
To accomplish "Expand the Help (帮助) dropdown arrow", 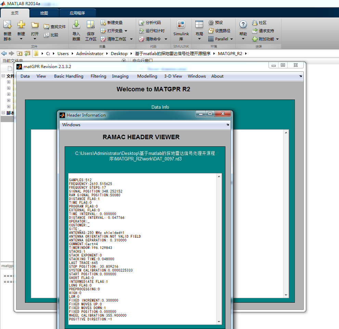I will coord(243,39).
